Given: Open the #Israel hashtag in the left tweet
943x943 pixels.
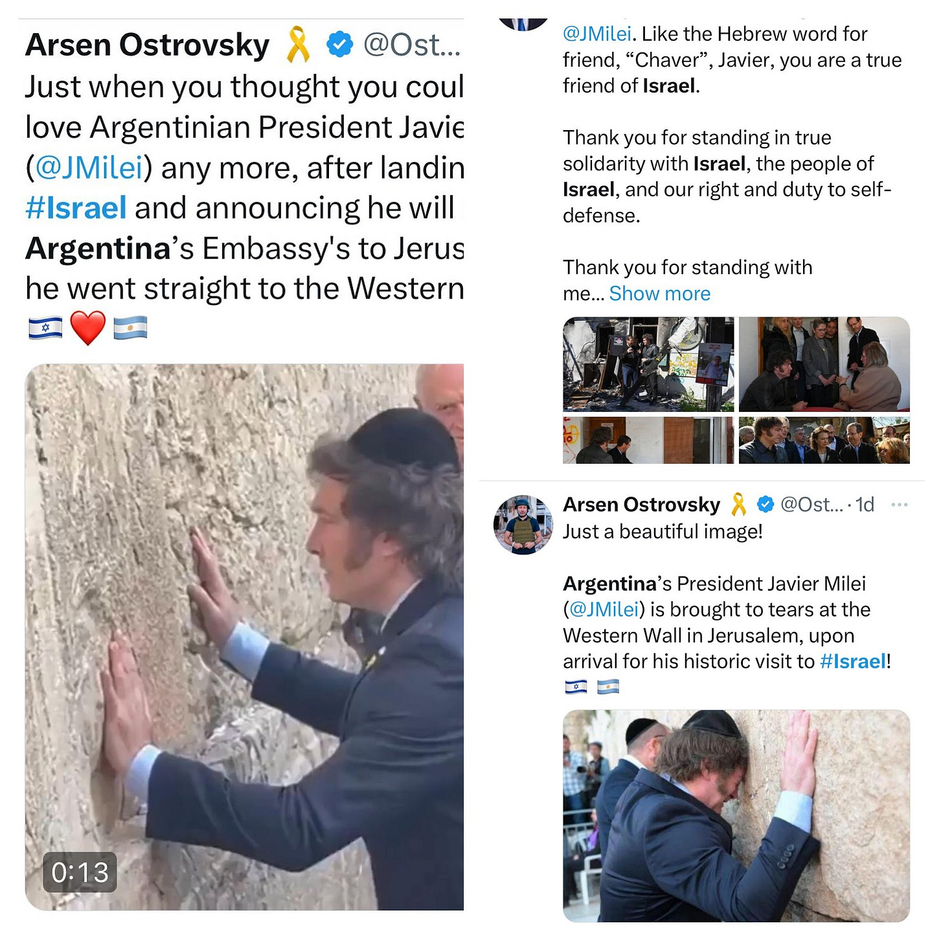Looking at the screenshot, I should click(76, 208).
